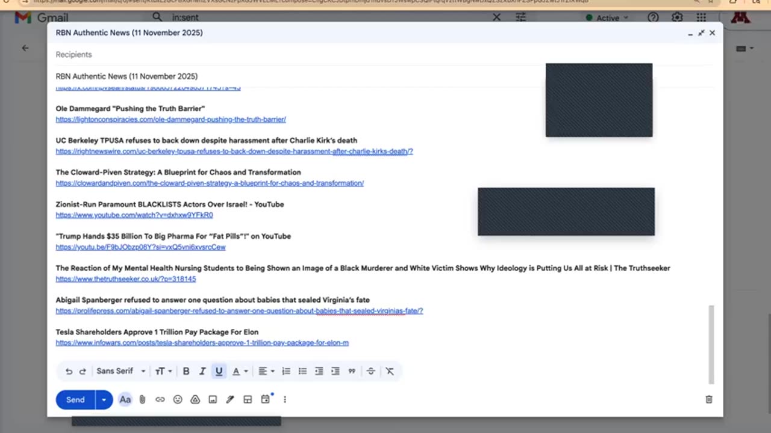Click the browser address bar URL
Screen dimensions: 771x433
pos(311,2)
